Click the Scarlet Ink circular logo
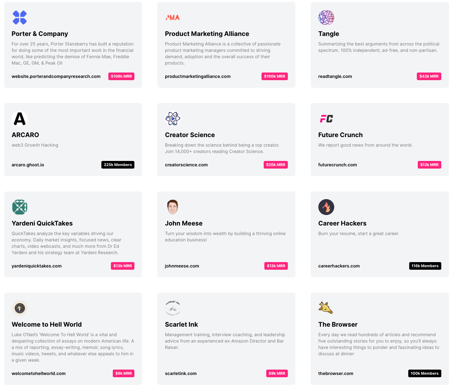454x389 pixels. click(x=173, y=308)
